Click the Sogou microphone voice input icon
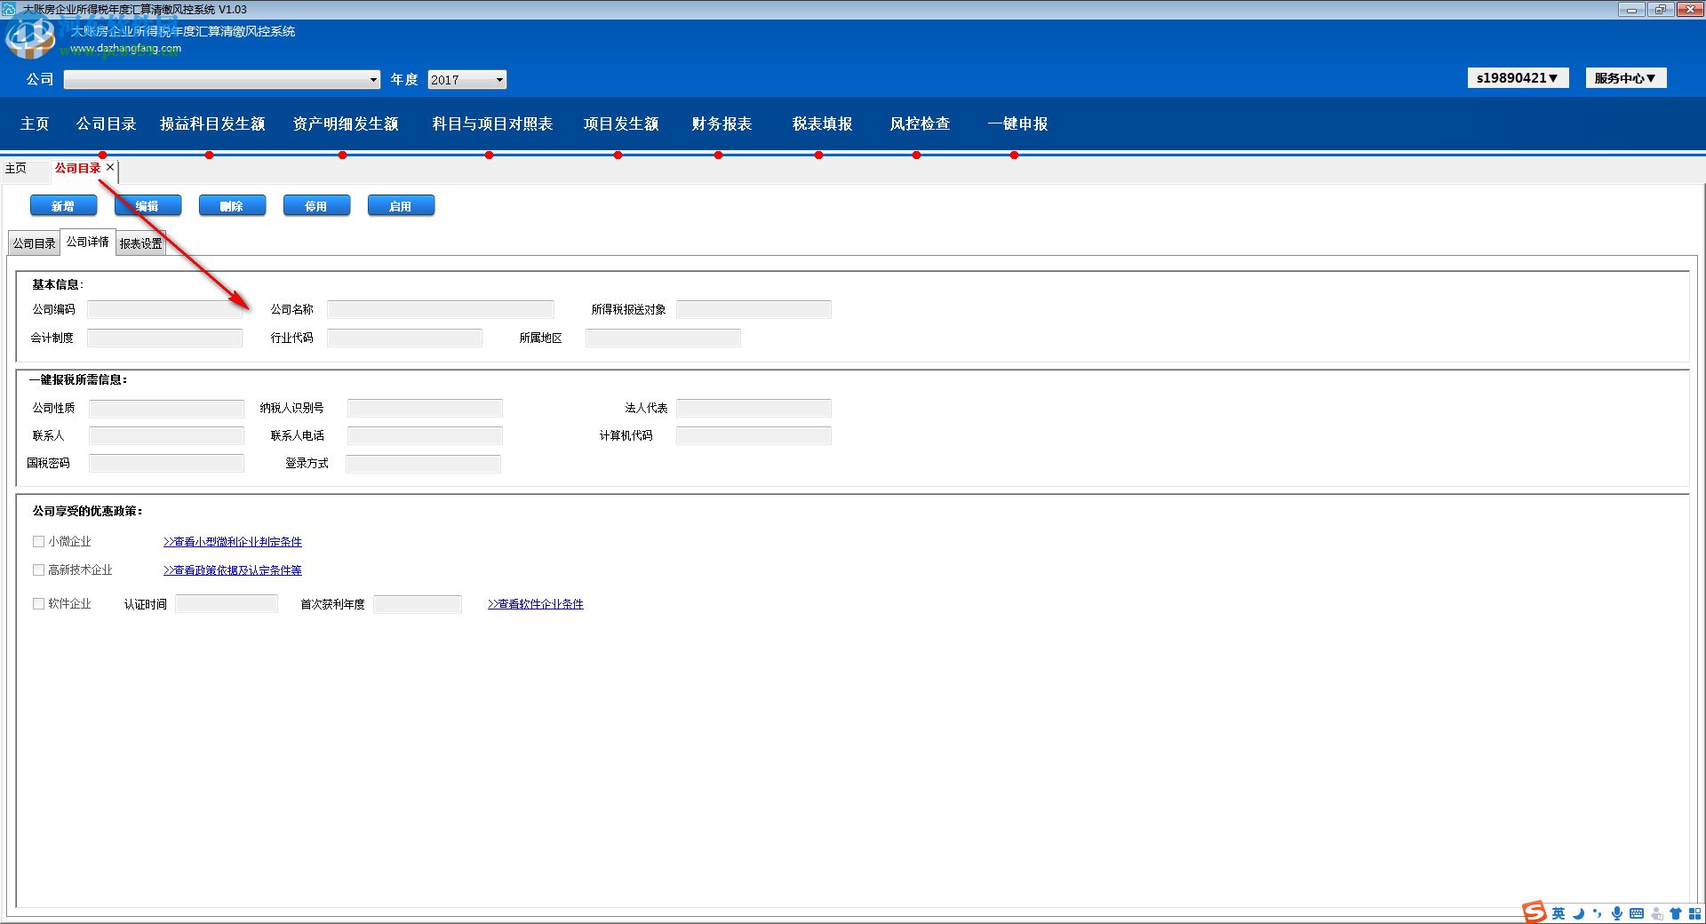This screenshot has width=1706, height=924. pyautogui.click(x=1617, y=913)
